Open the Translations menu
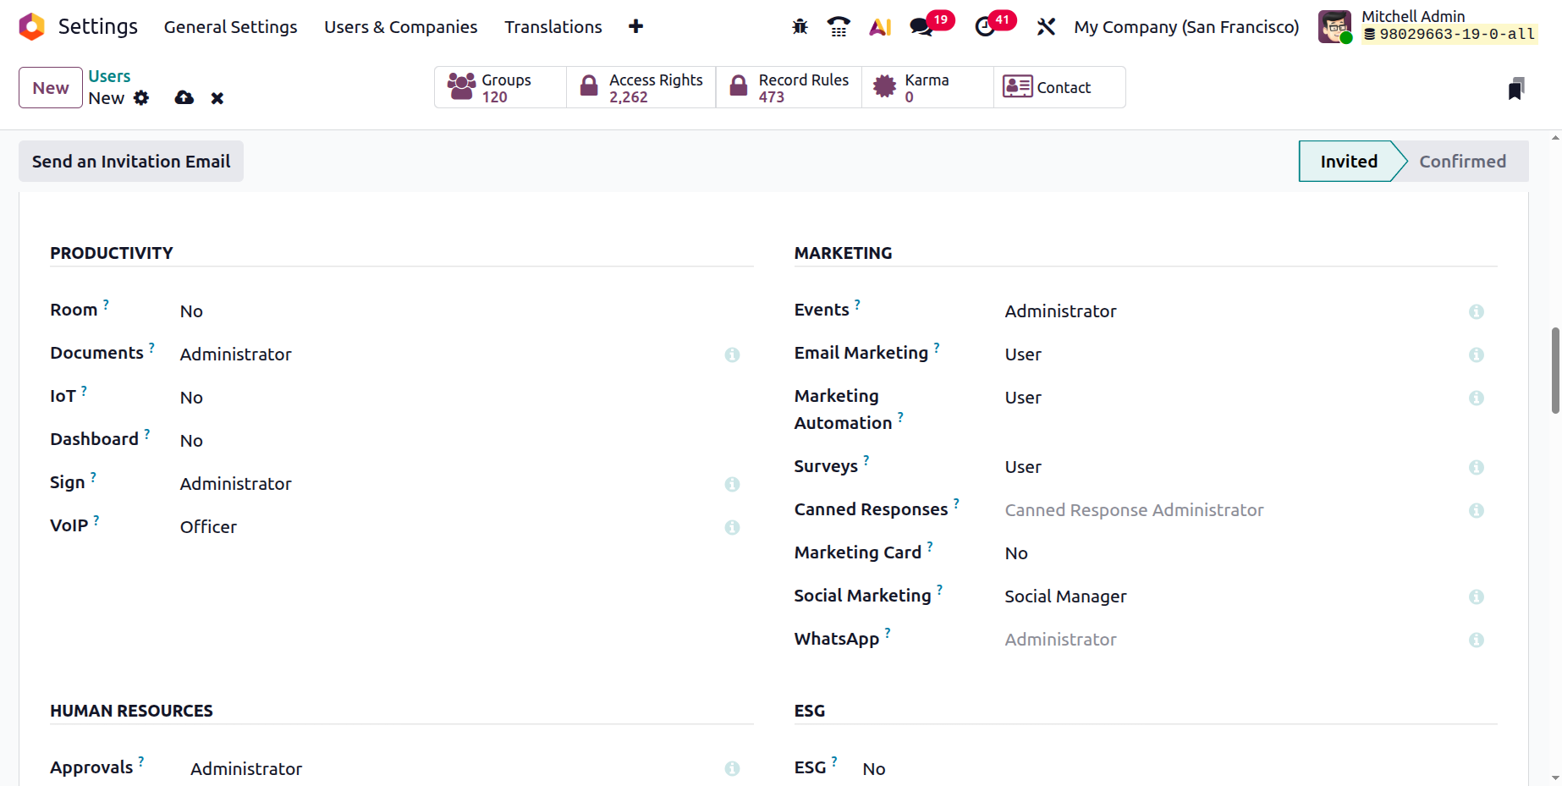This screenshot has width=1562, height=786. coord(553,27)
